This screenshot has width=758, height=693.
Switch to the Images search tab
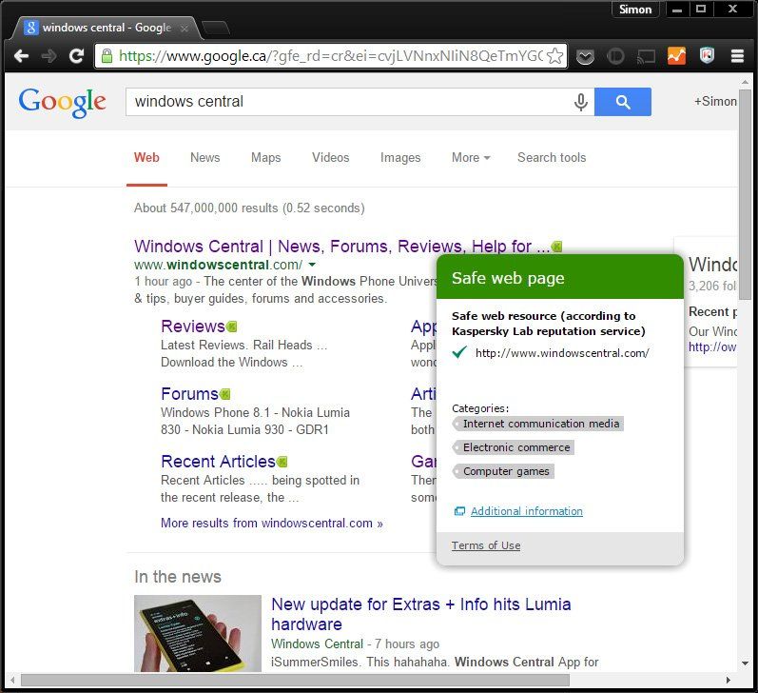click(400, 157)
